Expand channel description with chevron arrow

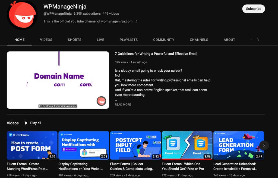click(136, 21)
